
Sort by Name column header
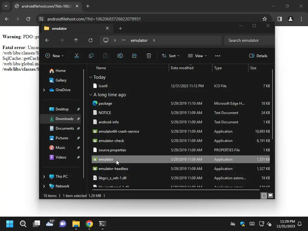coord(101,68)
